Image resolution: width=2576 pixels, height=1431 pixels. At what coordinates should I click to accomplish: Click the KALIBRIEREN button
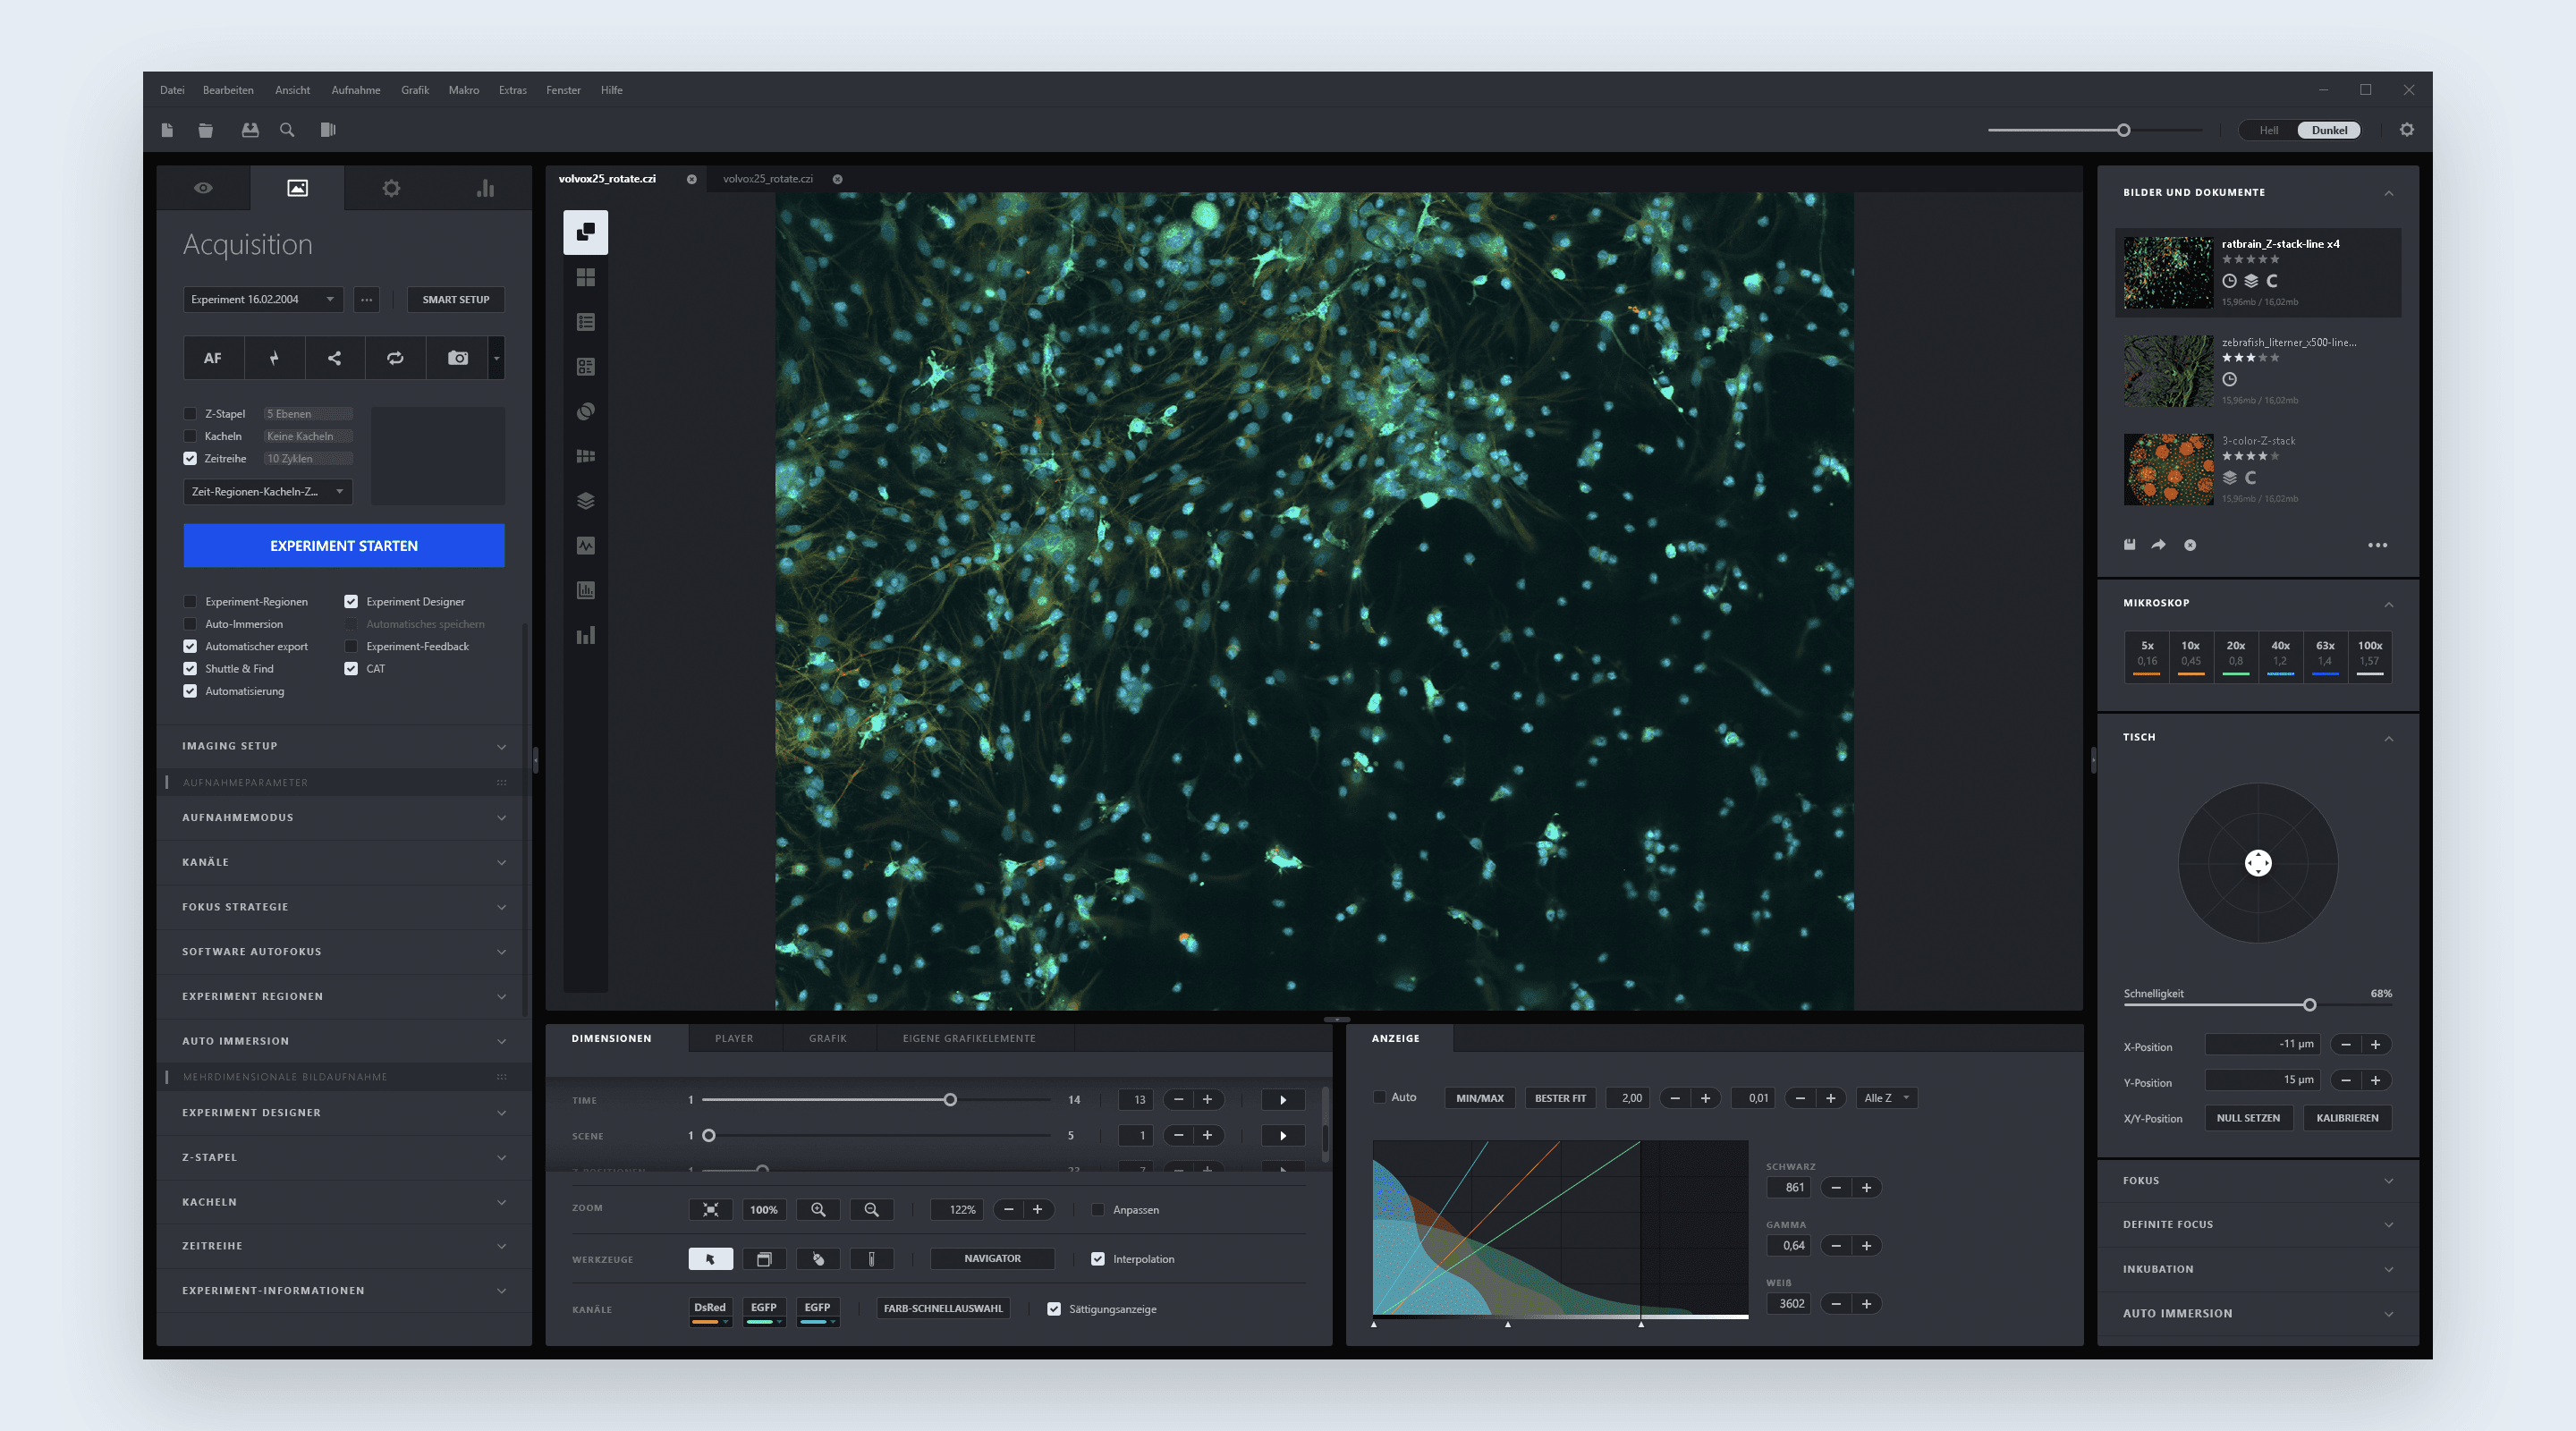tap(2347, 1118)
